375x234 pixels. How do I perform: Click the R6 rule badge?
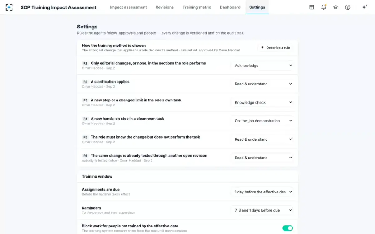click(x=85, y=156)
